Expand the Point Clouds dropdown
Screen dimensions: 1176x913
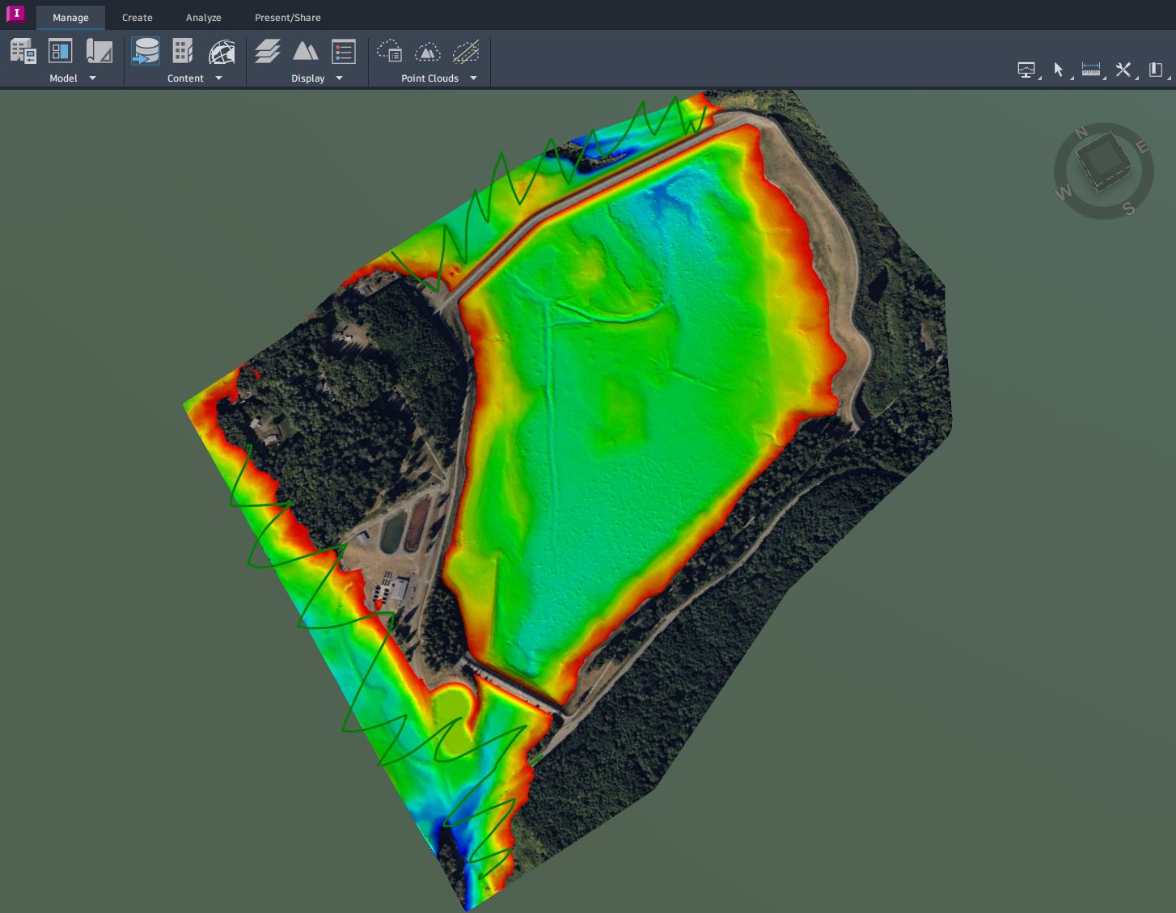[x=473, y=78]
